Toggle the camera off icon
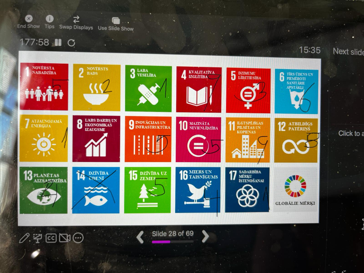Image resolution: width=364 pixels, height=273 pixels. tap(65, 238)
